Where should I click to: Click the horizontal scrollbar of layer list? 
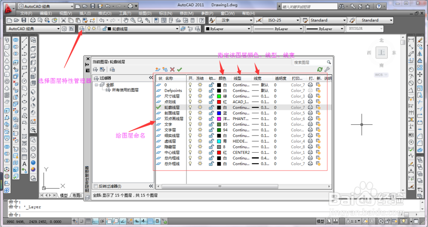click(220, 186)
